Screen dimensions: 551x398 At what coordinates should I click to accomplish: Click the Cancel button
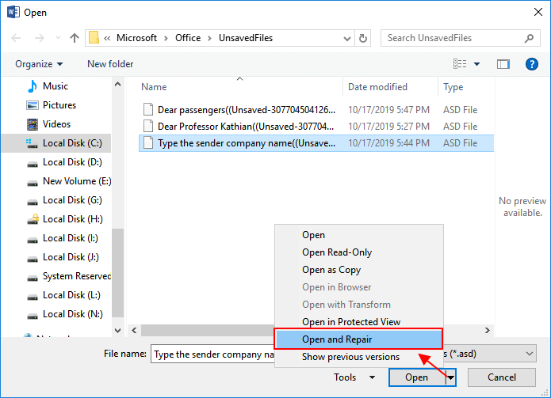click(501, 377)
